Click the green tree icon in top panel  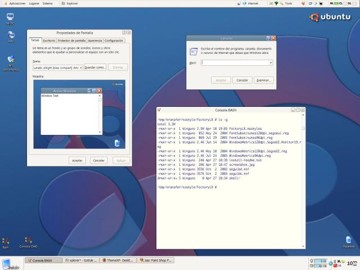276,3
